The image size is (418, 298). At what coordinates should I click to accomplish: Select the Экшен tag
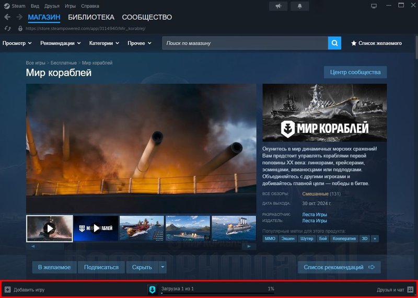[x=288, y=239]
